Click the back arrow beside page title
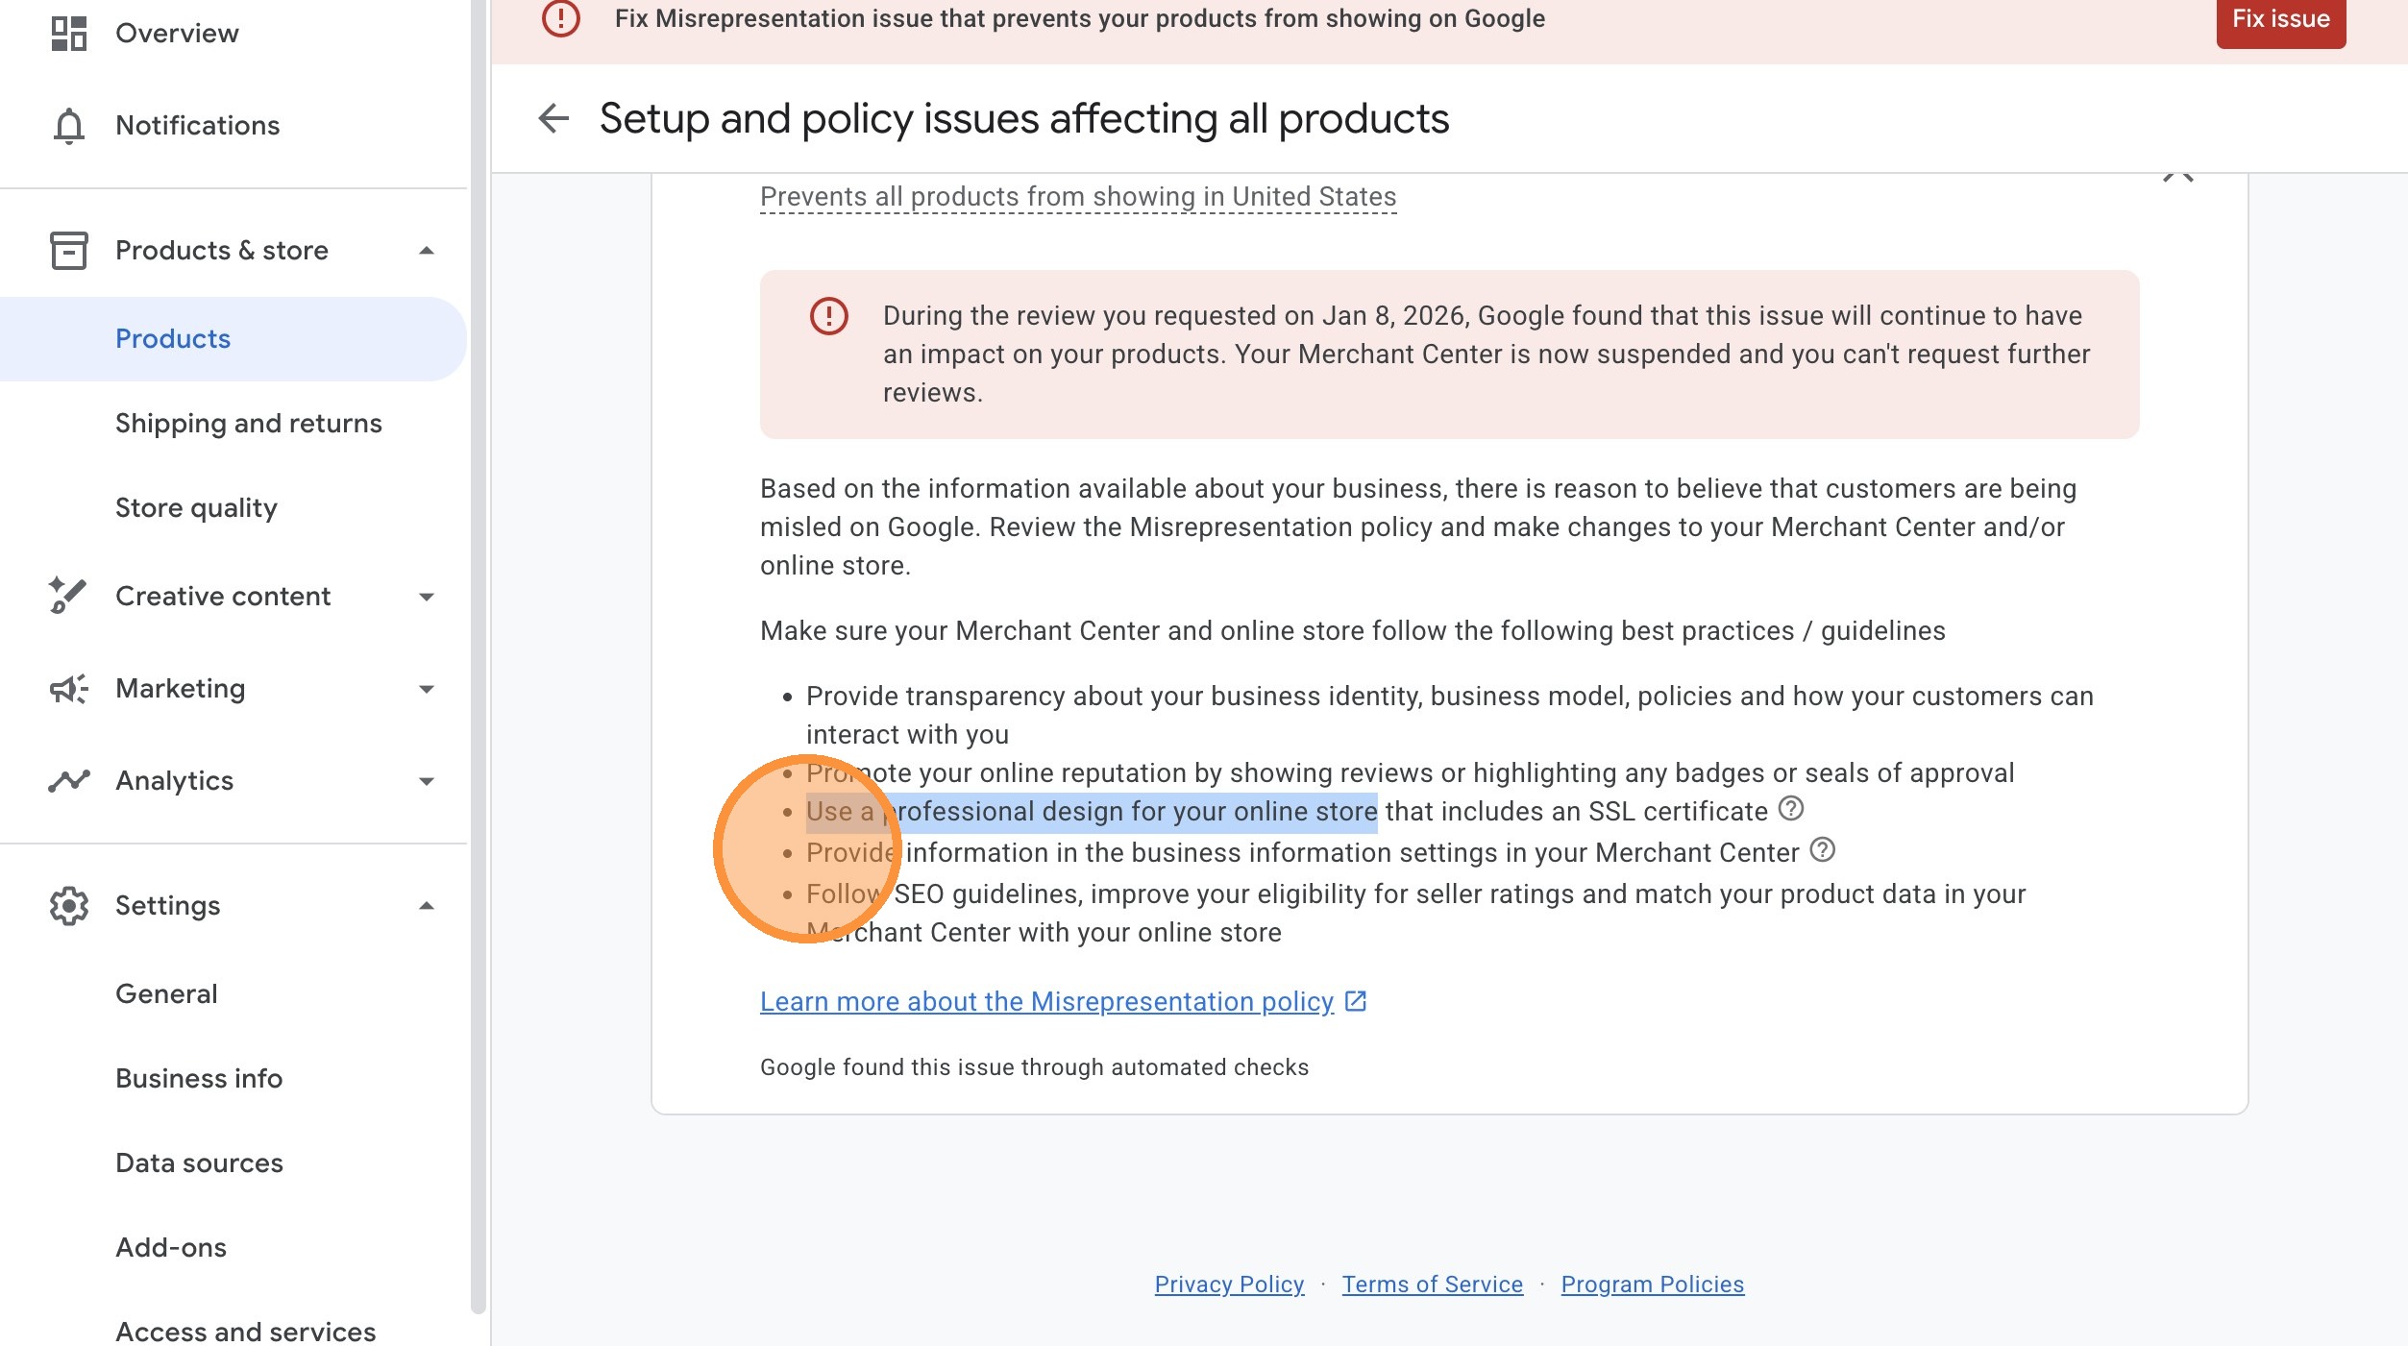Screen dimensions: 2408x1346 [553, 118]
